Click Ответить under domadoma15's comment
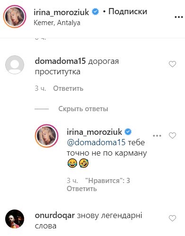Image resolution: width=185 pixels, height=236 pixels. pos(68,88)
